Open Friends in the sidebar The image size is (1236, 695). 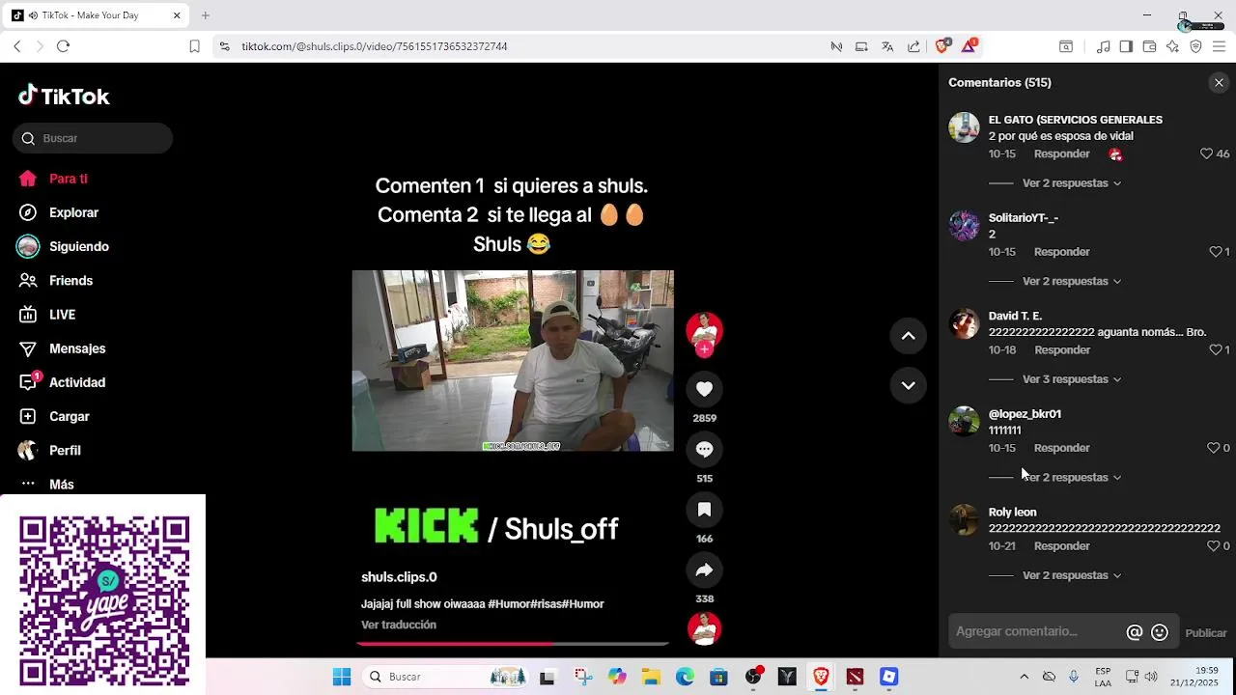(x=70, y=281)
